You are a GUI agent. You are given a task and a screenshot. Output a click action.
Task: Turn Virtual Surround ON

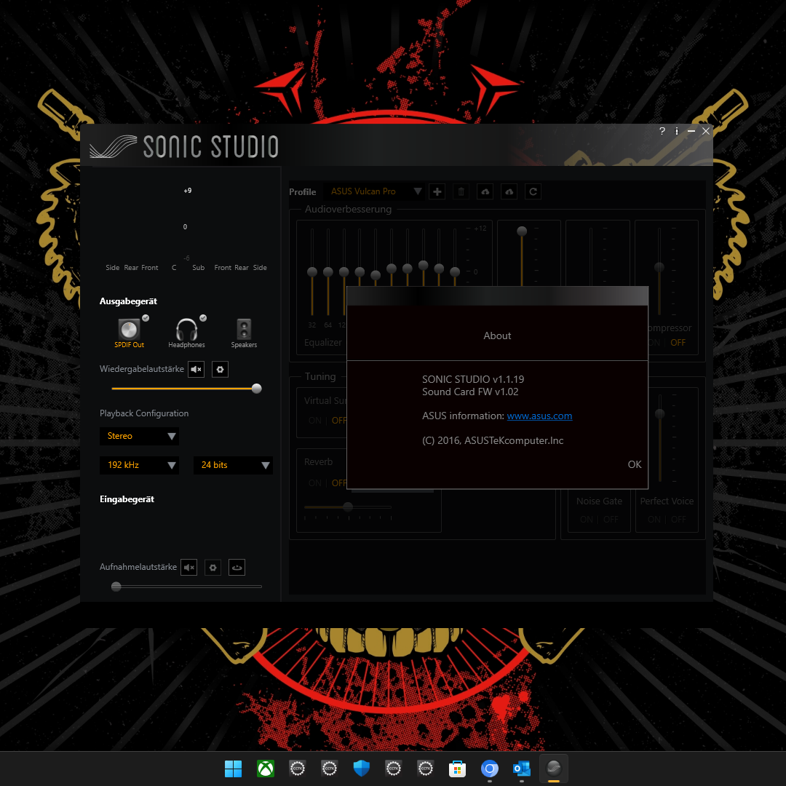click(315, 420)
